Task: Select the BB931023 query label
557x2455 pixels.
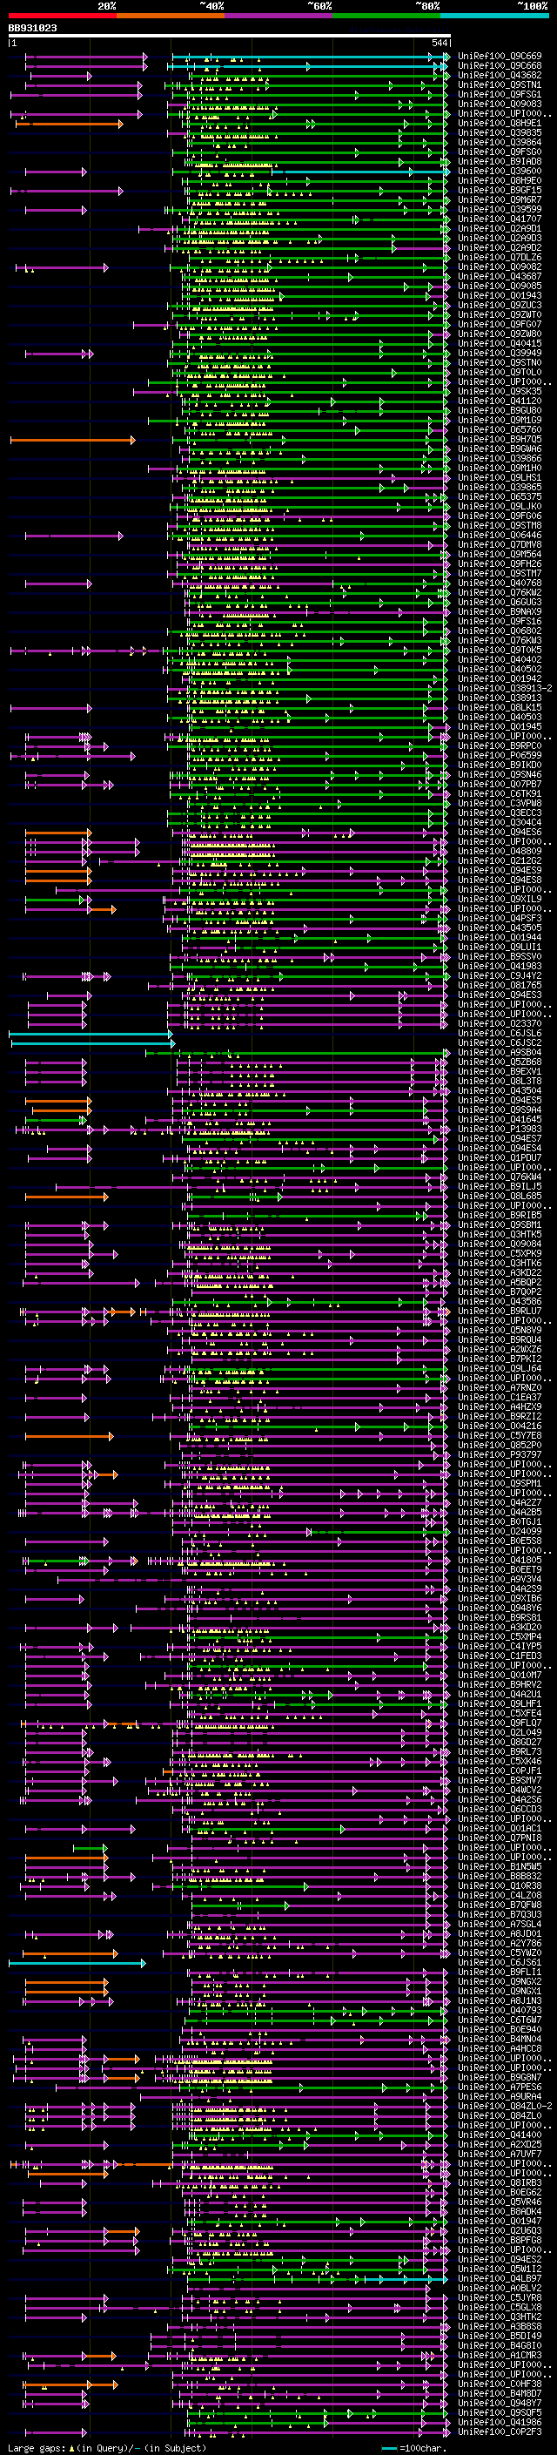Action: 32,29
